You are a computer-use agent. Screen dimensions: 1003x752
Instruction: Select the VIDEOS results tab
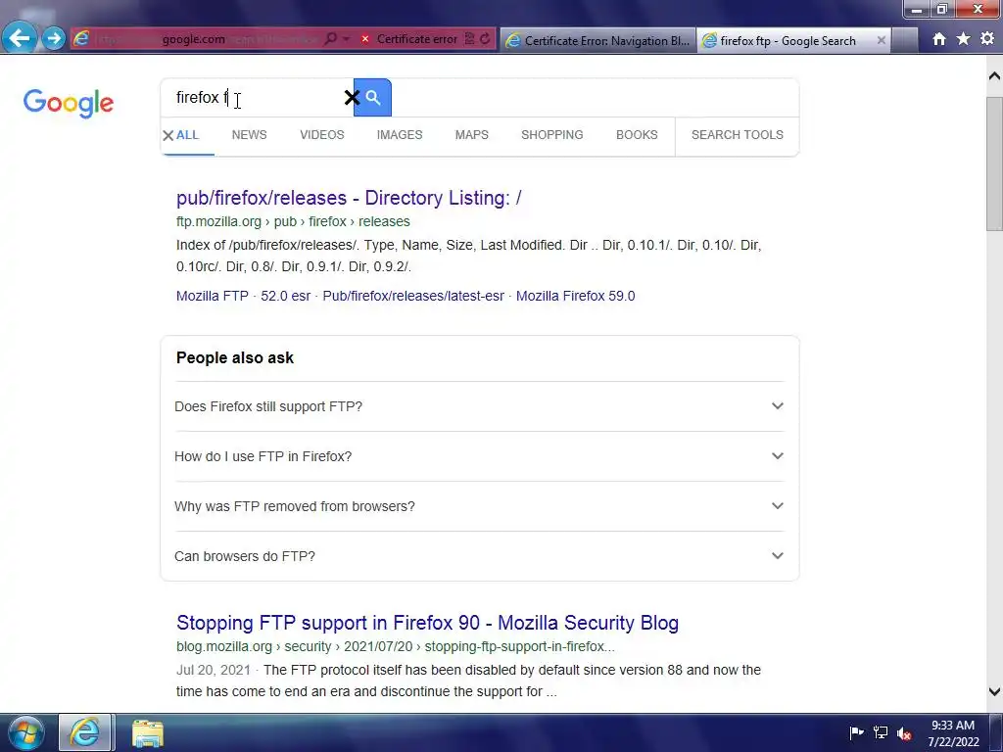pos(321,135)
